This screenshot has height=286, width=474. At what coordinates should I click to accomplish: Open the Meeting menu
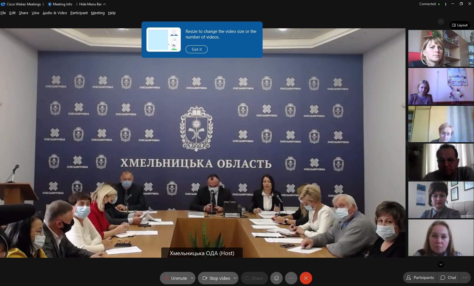[98, 13]
